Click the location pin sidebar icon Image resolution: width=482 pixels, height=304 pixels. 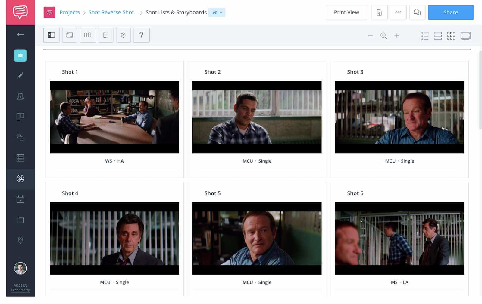point(20,240)
